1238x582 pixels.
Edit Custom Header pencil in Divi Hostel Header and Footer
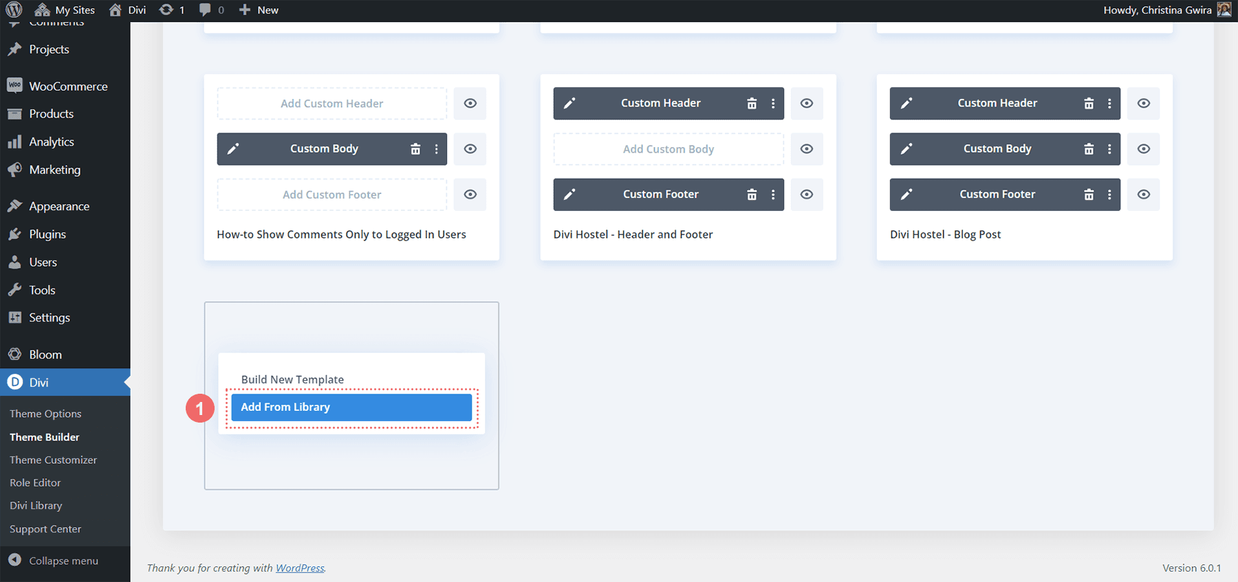click(569, 103)
